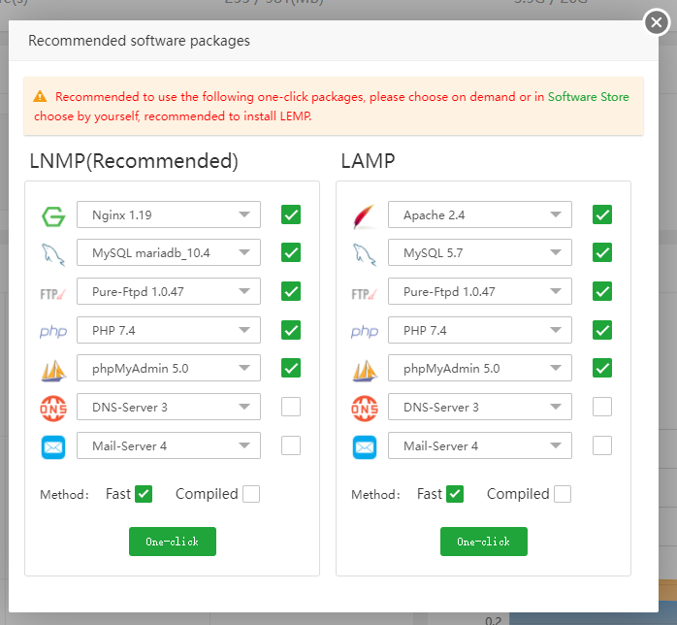Click the LNMP(Recommended) heading
Screen dimensions: 677x625
tap(134, 161)
